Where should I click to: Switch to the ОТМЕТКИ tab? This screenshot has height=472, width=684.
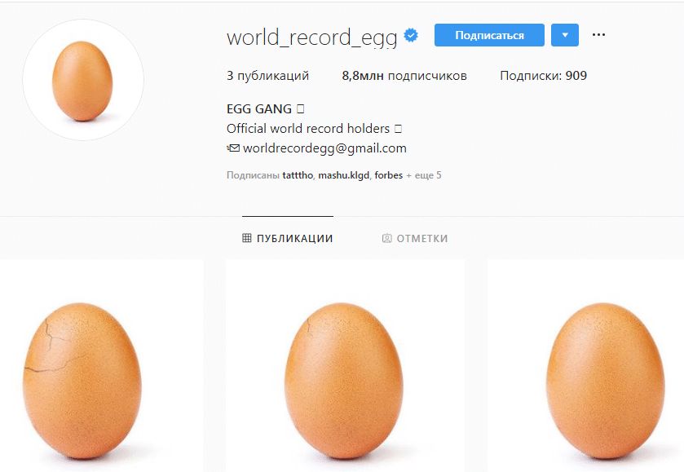coord(415,238)
